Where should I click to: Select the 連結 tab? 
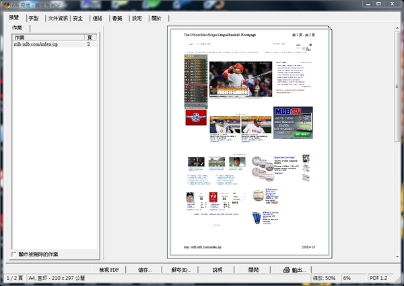[x=98, y=18]
